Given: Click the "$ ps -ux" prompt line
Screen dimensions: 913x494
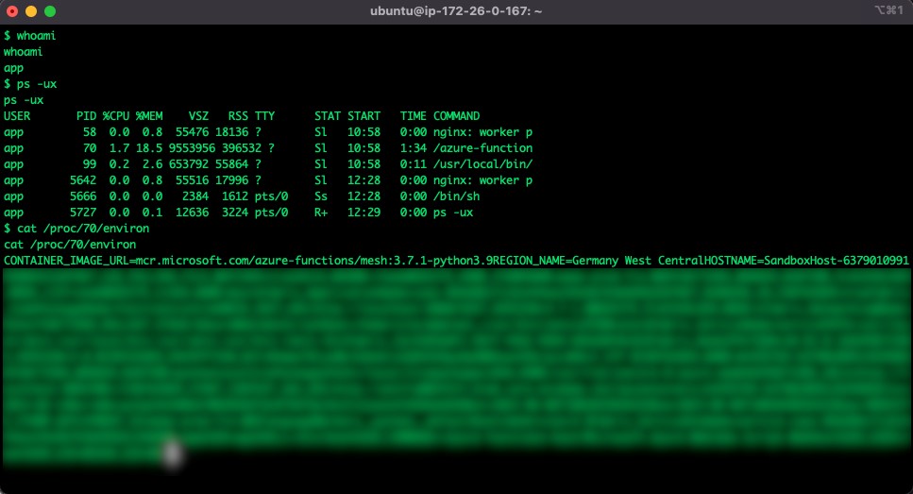Looking at the screenshot, I should [x=29, y=84].
